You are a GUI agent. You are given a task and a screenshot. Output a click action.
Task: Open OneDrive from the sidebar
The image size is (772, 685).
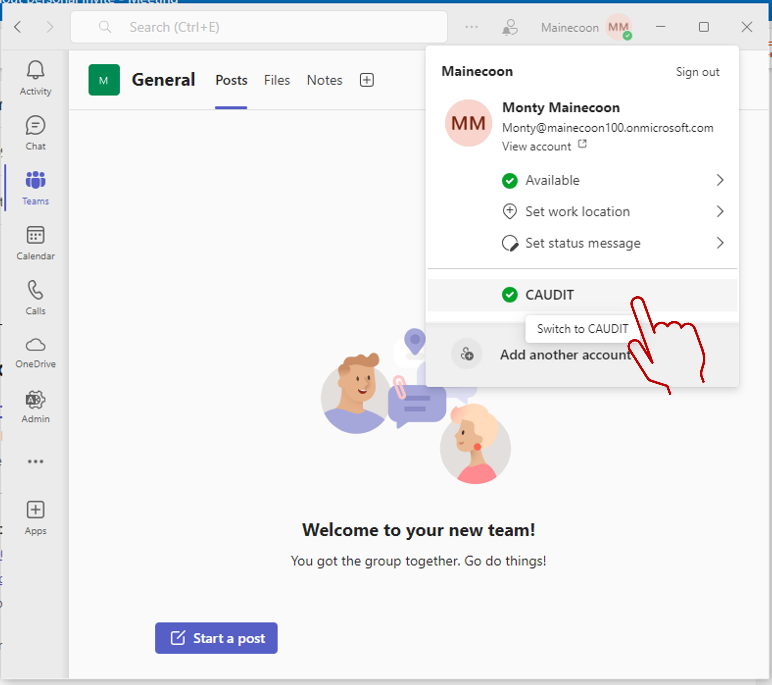point(36,352)
